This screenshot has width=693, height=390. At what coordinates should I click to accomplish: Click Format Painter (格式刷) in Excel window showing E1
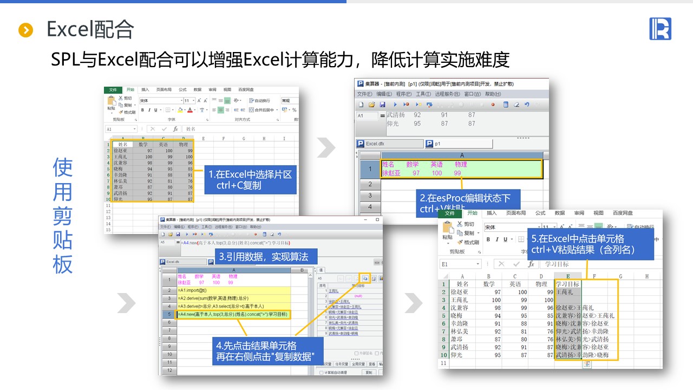[x=468, y=242]
